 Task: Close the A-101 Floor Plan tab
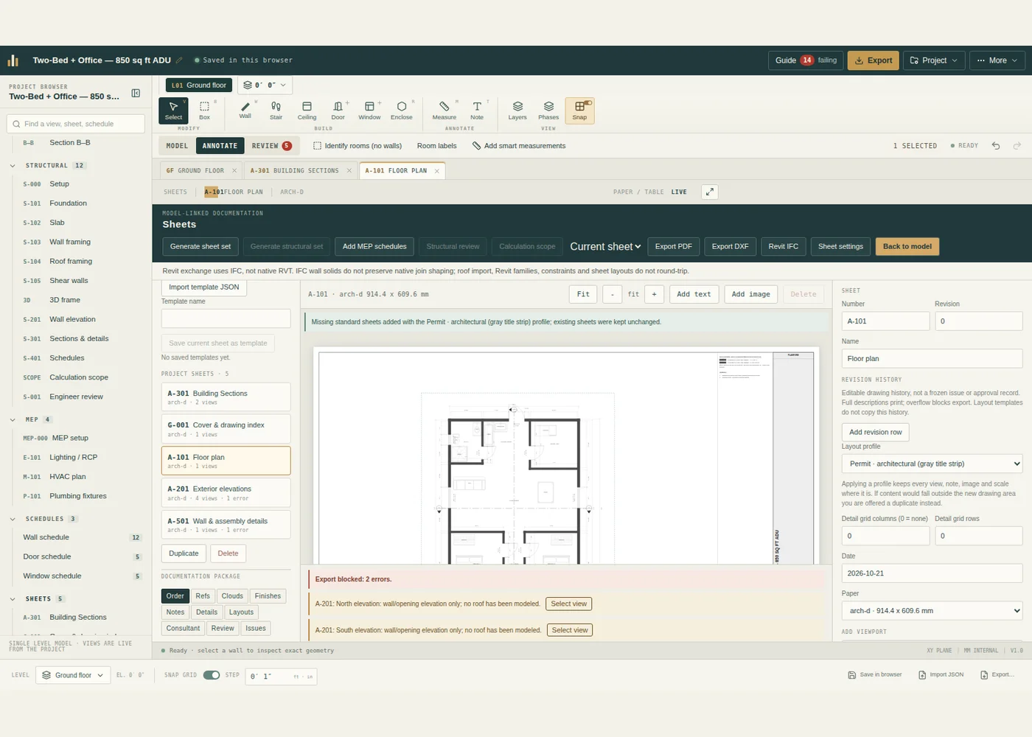click(437, 171)
